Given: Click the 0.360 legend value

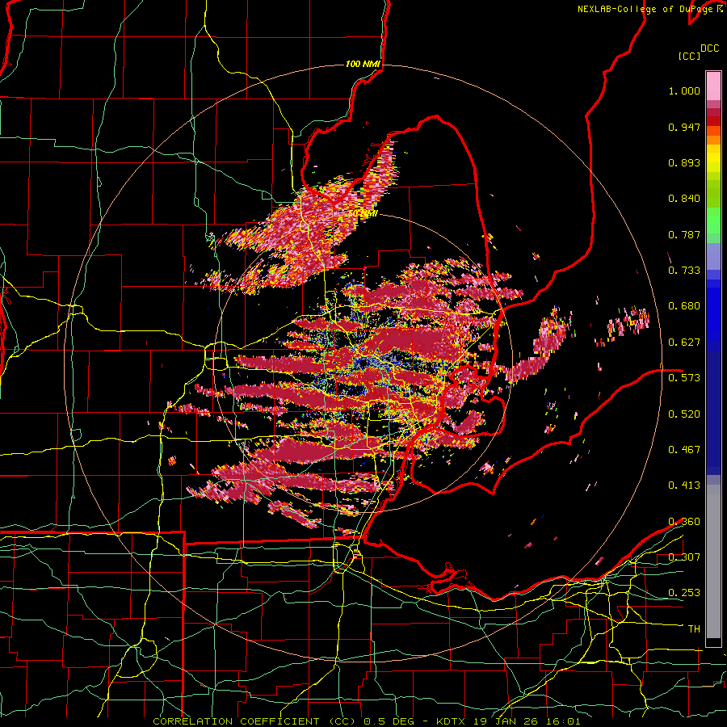Looking at the screenshot, I should coord(684,521).
